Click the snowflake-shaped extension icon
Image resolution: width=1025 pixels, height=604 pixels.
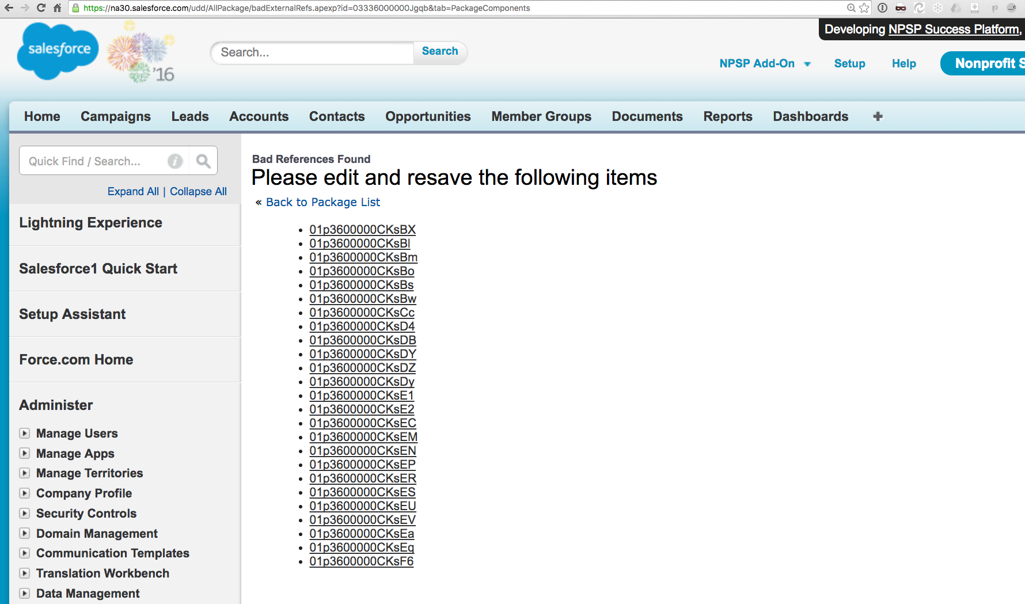(x=937, y=8)
